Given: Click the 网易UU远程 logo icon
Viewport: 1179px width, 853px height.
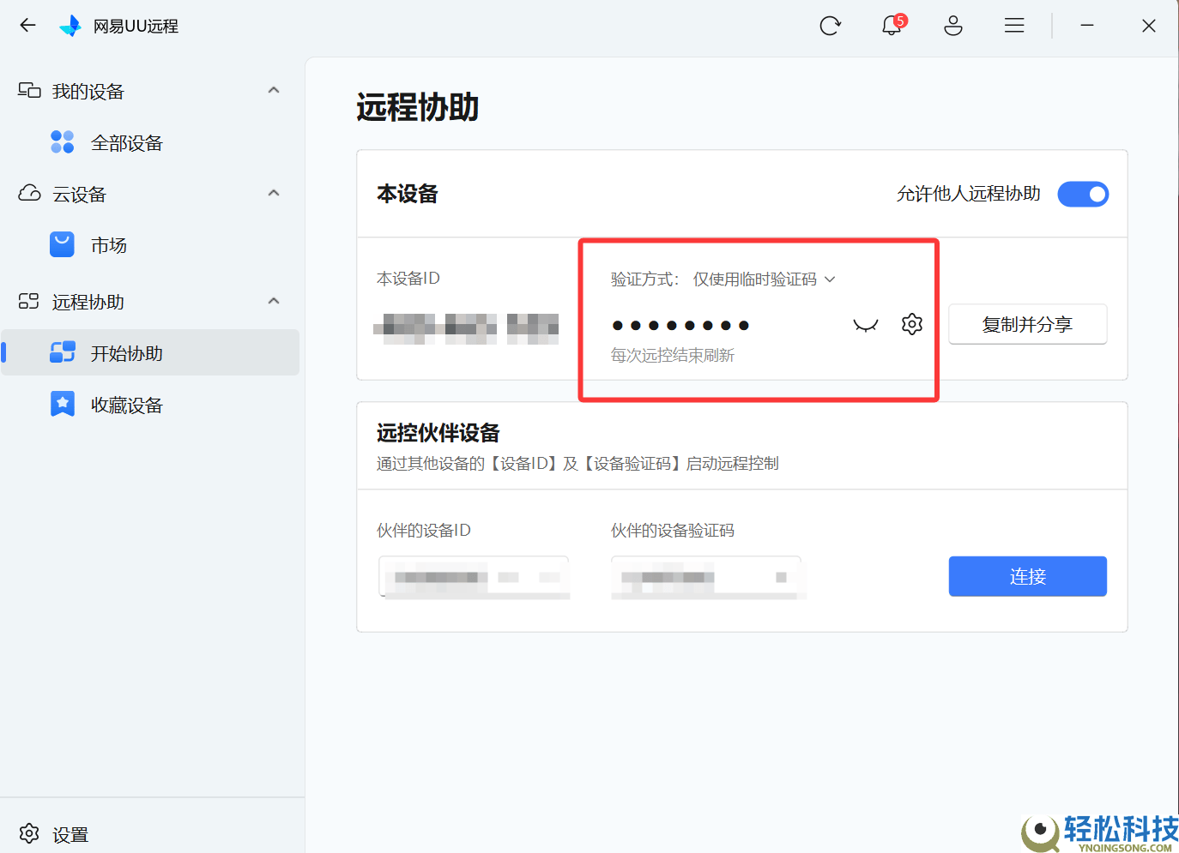Looking at the screenshot, I should (x=70, y=26).
